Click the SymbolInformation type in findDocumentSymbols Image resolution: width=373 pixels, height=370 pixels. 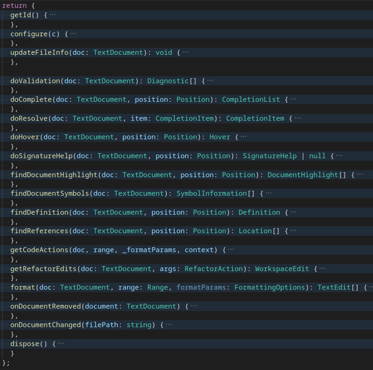click(212, 193)
